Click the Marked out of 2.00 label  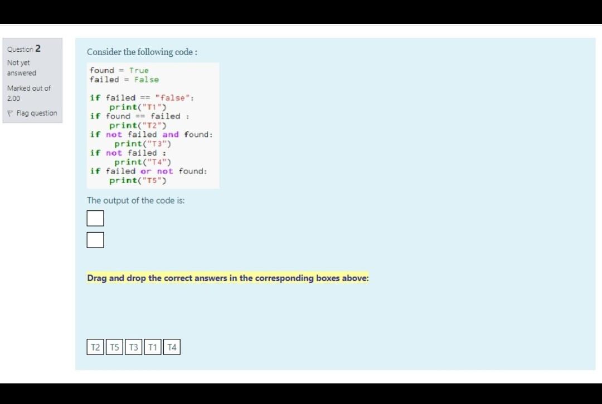tap(28, 93)
